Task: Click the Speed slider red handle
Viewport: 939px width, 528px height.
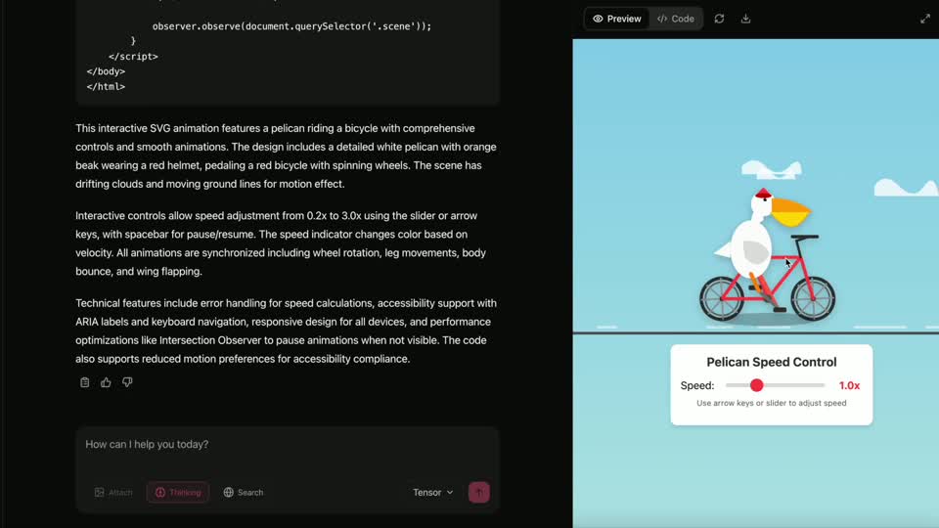Action: pos(756,385)
